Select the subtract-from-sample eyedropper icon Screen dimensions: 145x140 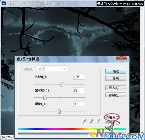[98, 121]
